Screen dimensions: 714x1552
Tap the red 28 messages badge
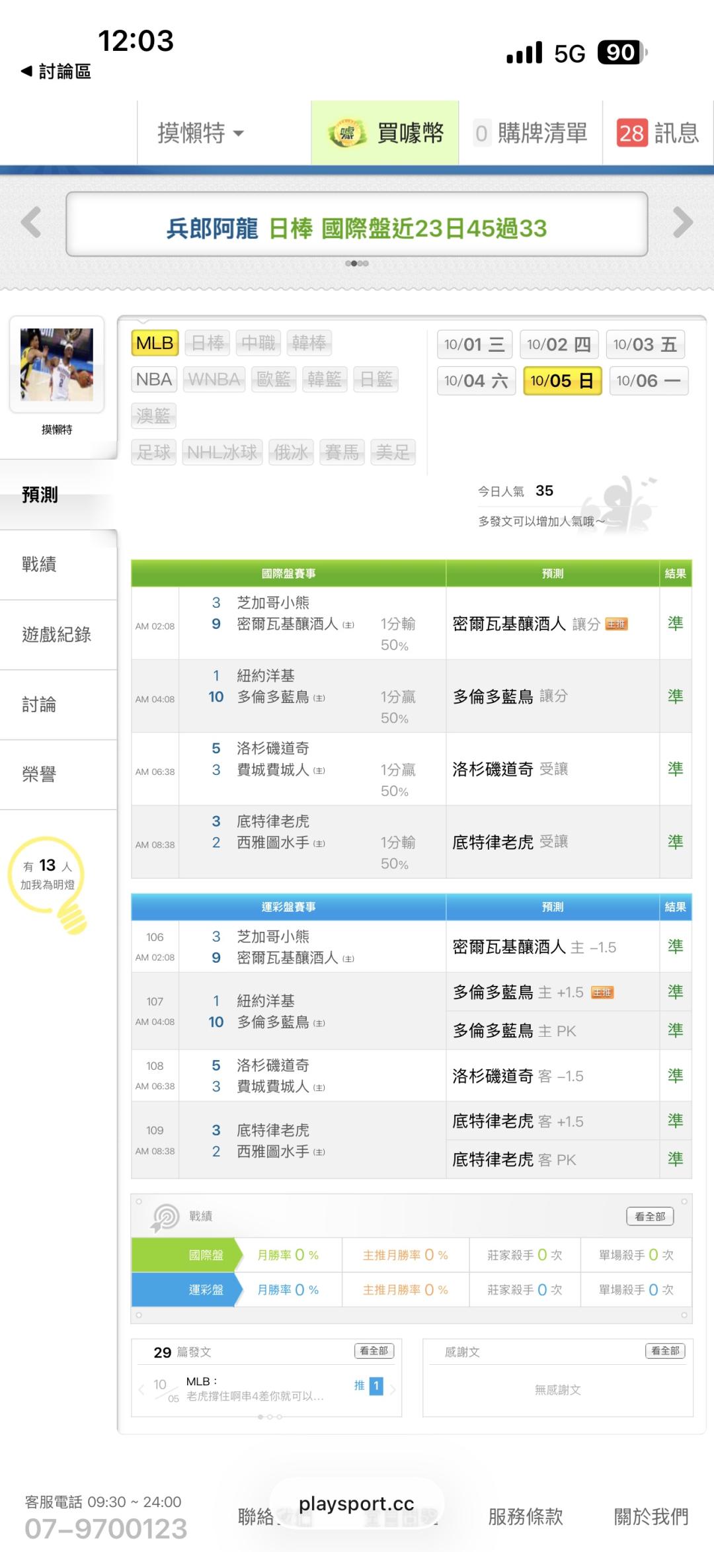point(631,133)
